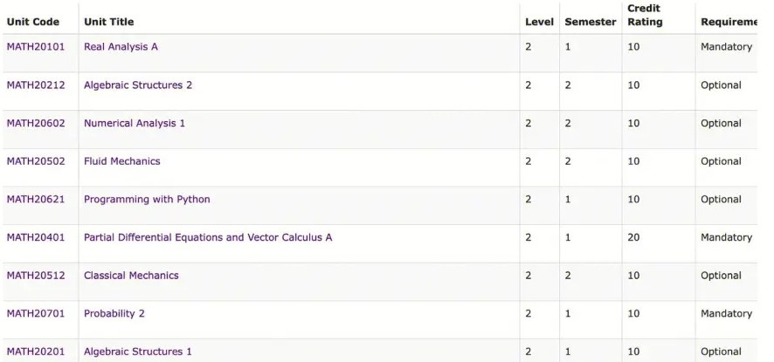View Partial Differential Equations and Vector Calculus A
This screenshot has height=362, width=774.
[207, 237]
